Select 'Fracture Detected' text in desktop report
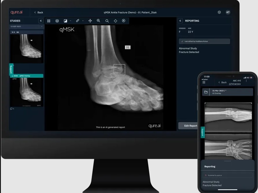 pyautogui.click(x=189, y=52)
